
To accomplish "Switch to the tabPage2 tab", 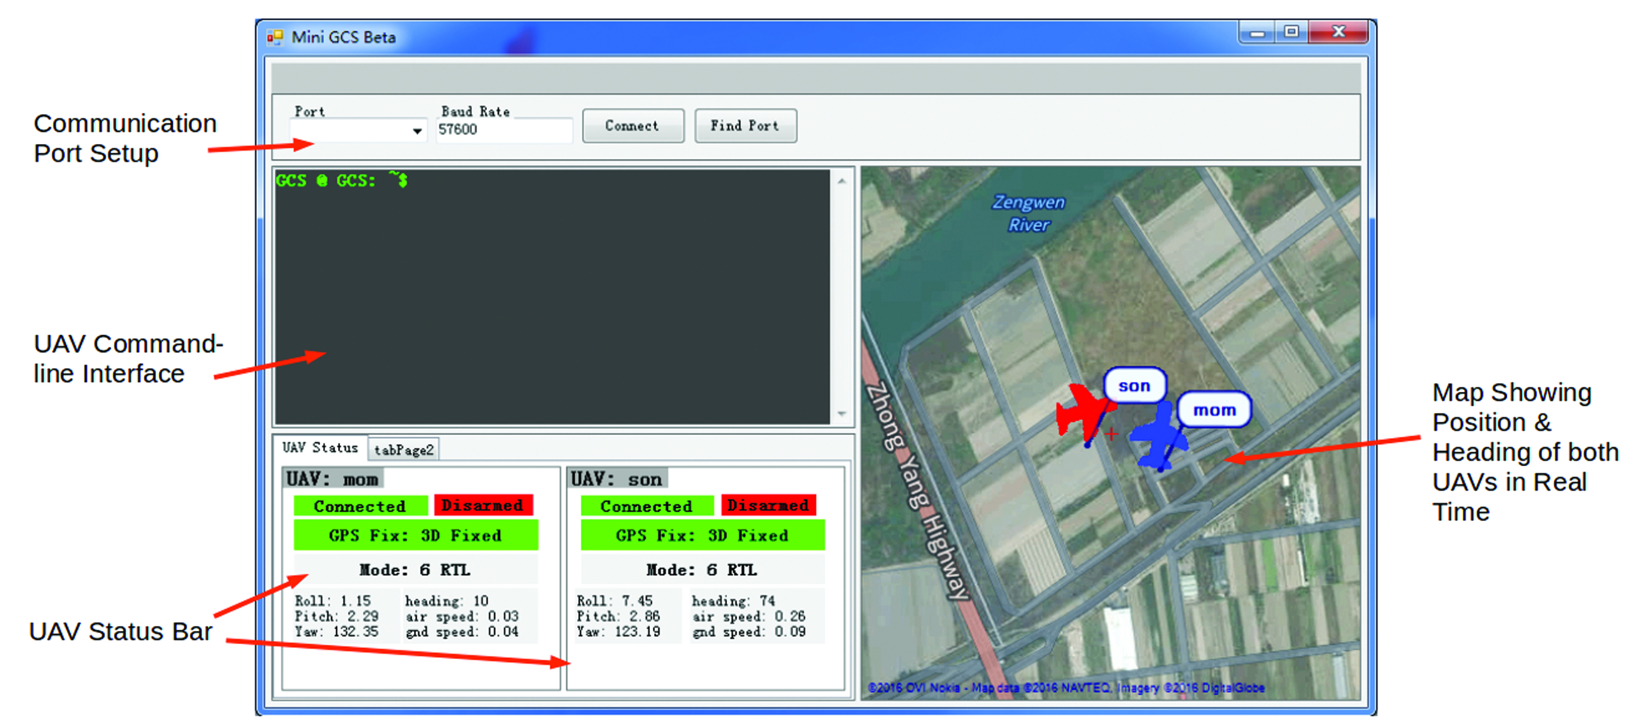I will pos(403,449).
